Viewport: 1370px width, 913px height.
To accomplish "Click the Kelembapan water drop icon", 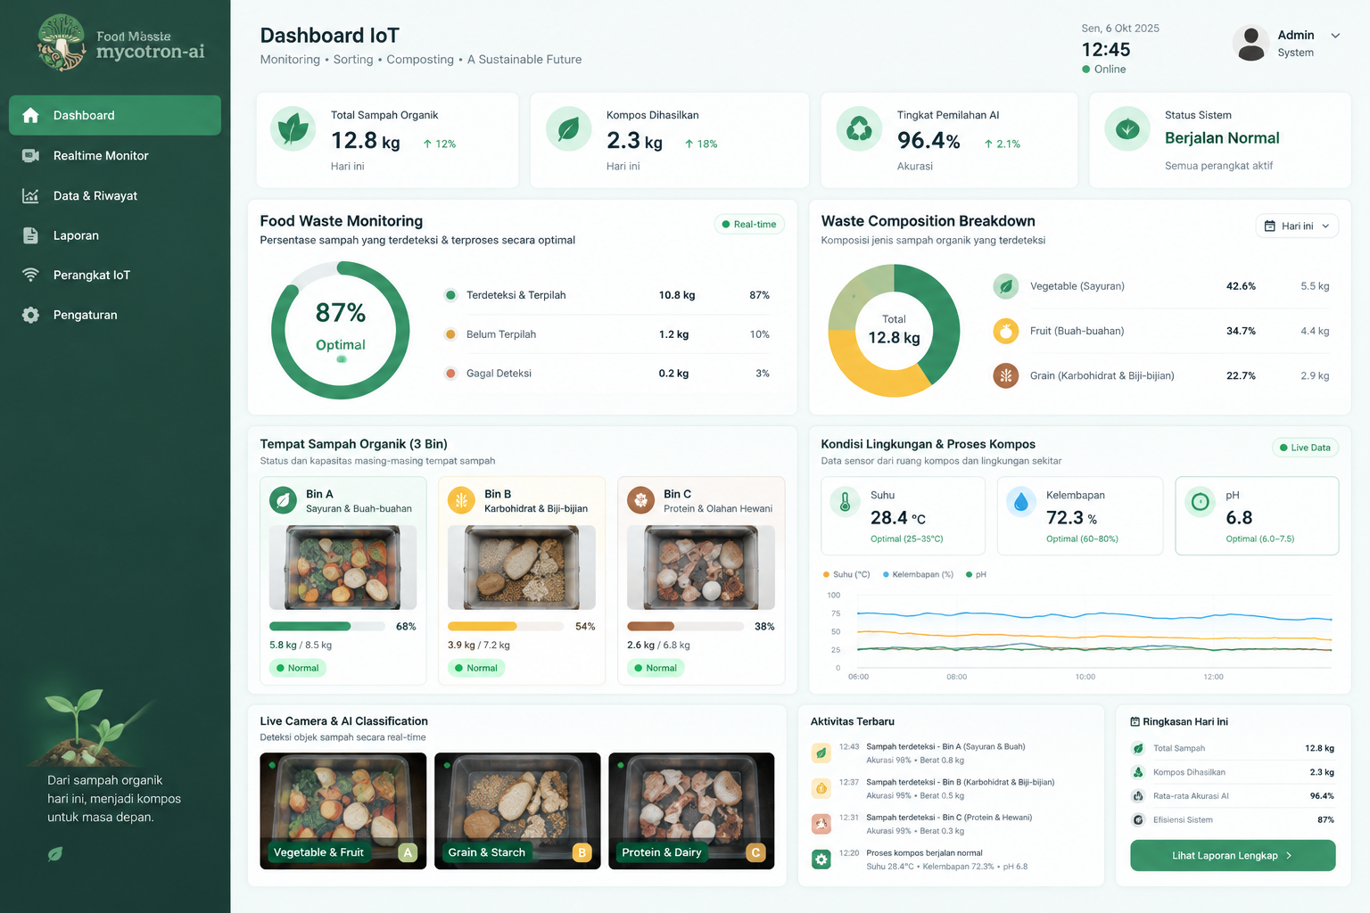I will pyautogui.click(x=1021, y=502).
